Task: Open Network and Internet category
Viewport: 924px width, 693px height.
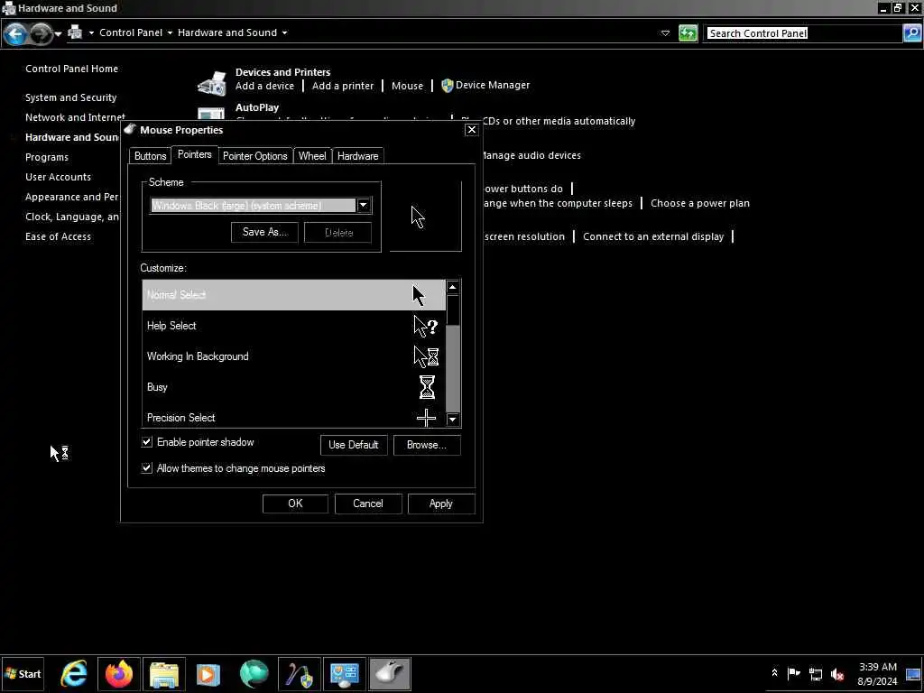Action: click(75, 117)
